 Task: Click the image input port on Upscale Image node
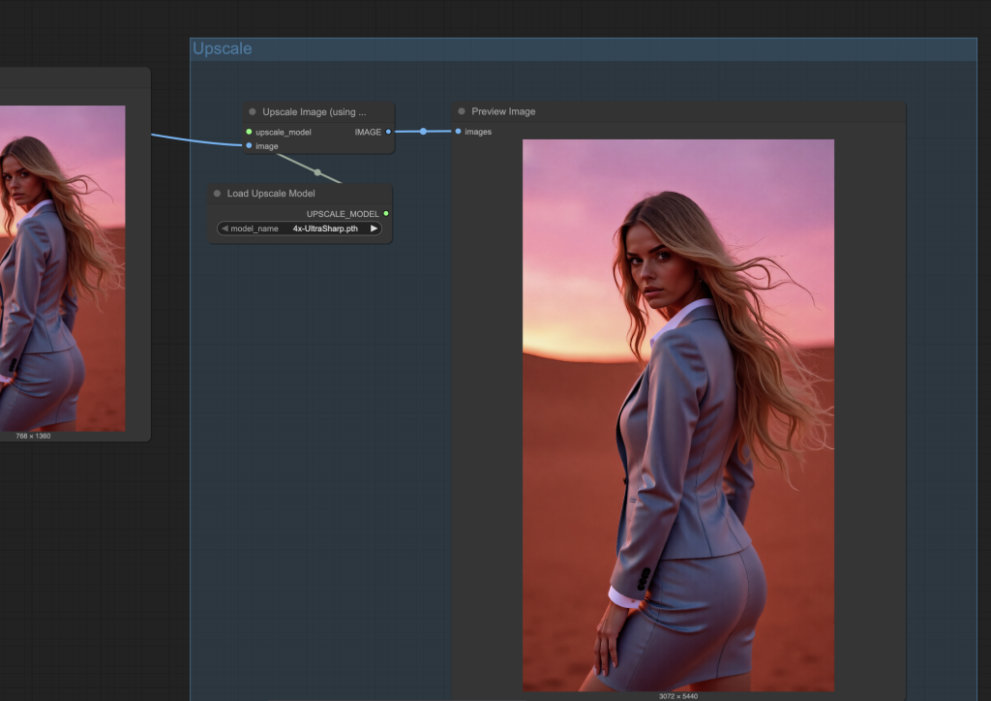[x=249, y=146]
